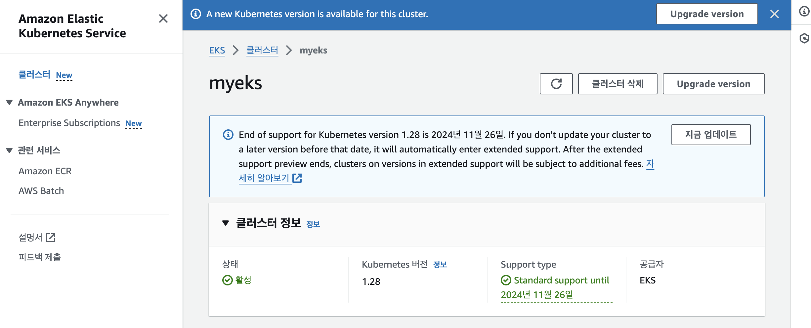Image resolution: width=811 pixels, height=328 pixels.
Task: Click the info icon in the end-of-support notice
Action: [x=228, y=135]
